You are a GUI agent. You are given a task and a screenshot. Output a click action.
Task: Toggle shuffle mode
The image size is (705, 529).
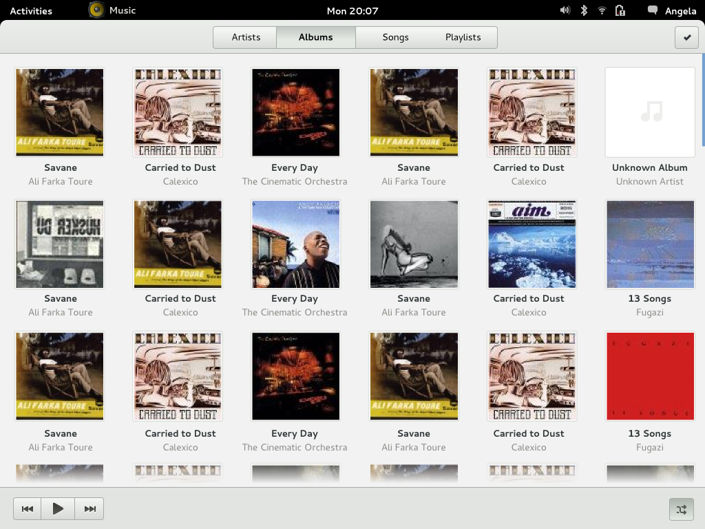point(681,509)
